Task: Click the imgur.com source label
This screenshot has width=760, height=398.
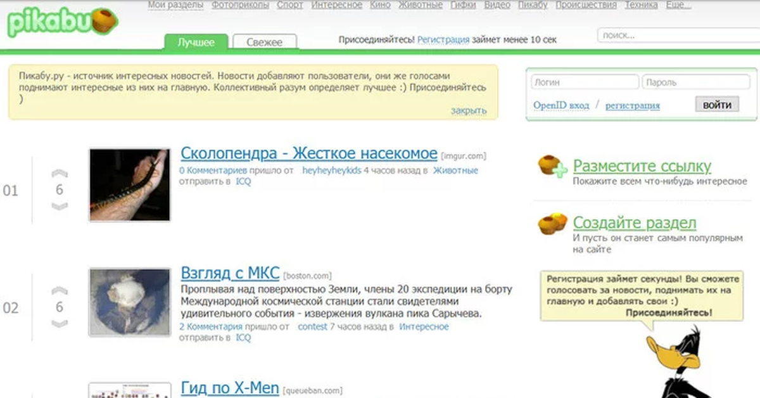Action: pos(464,155)
